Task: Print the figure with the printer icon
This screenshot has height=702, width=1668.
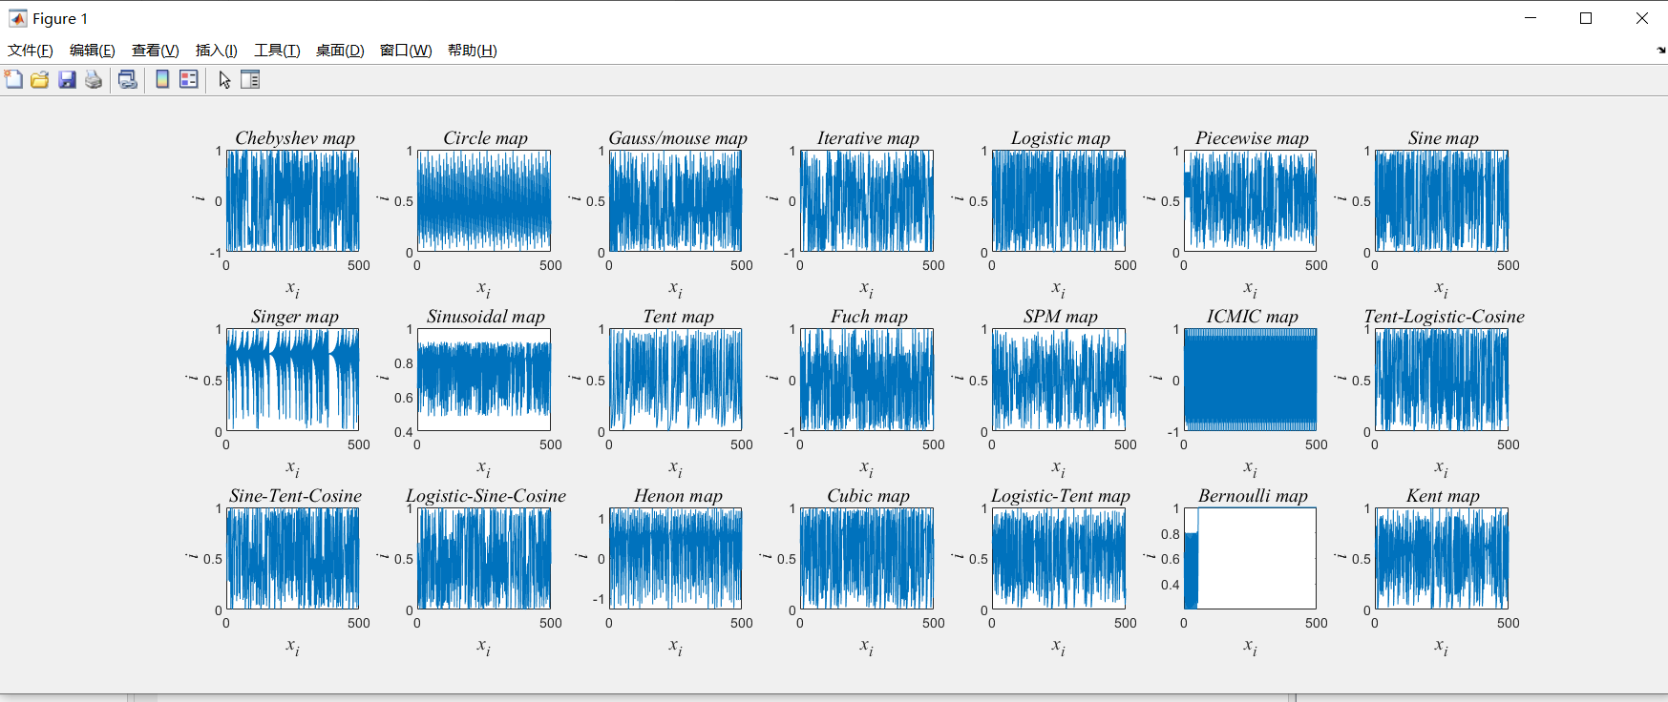Action: pos(94,80)
